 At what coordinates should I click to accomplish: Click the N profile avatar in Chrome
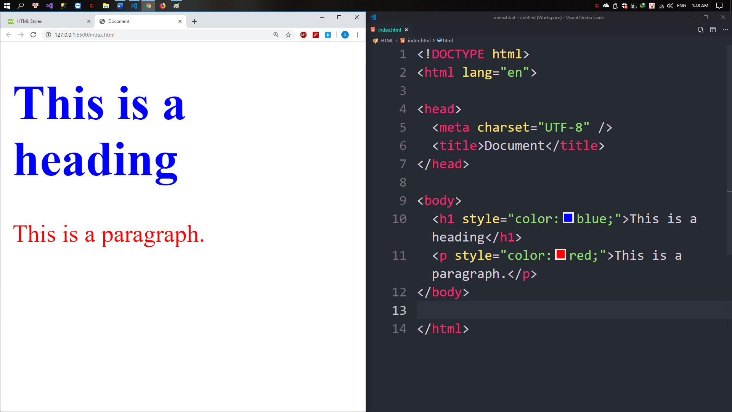pos(345,35)
